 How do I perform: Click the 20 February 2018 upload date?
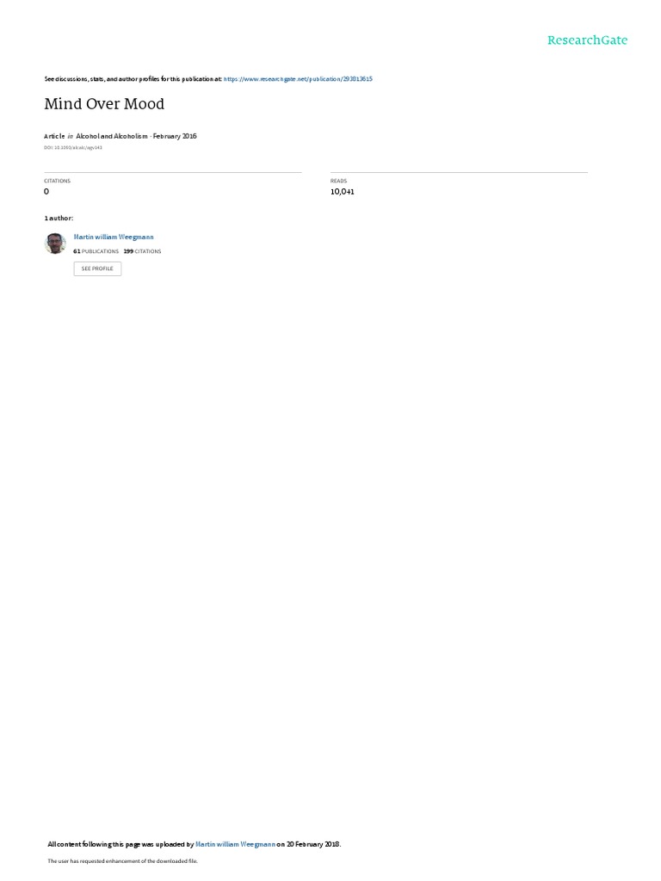coord(313,844)
